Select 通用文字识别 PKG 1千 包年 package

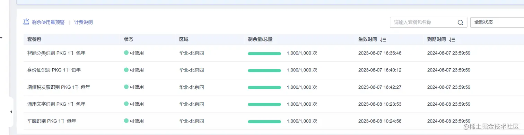click(x=56, y=104)
